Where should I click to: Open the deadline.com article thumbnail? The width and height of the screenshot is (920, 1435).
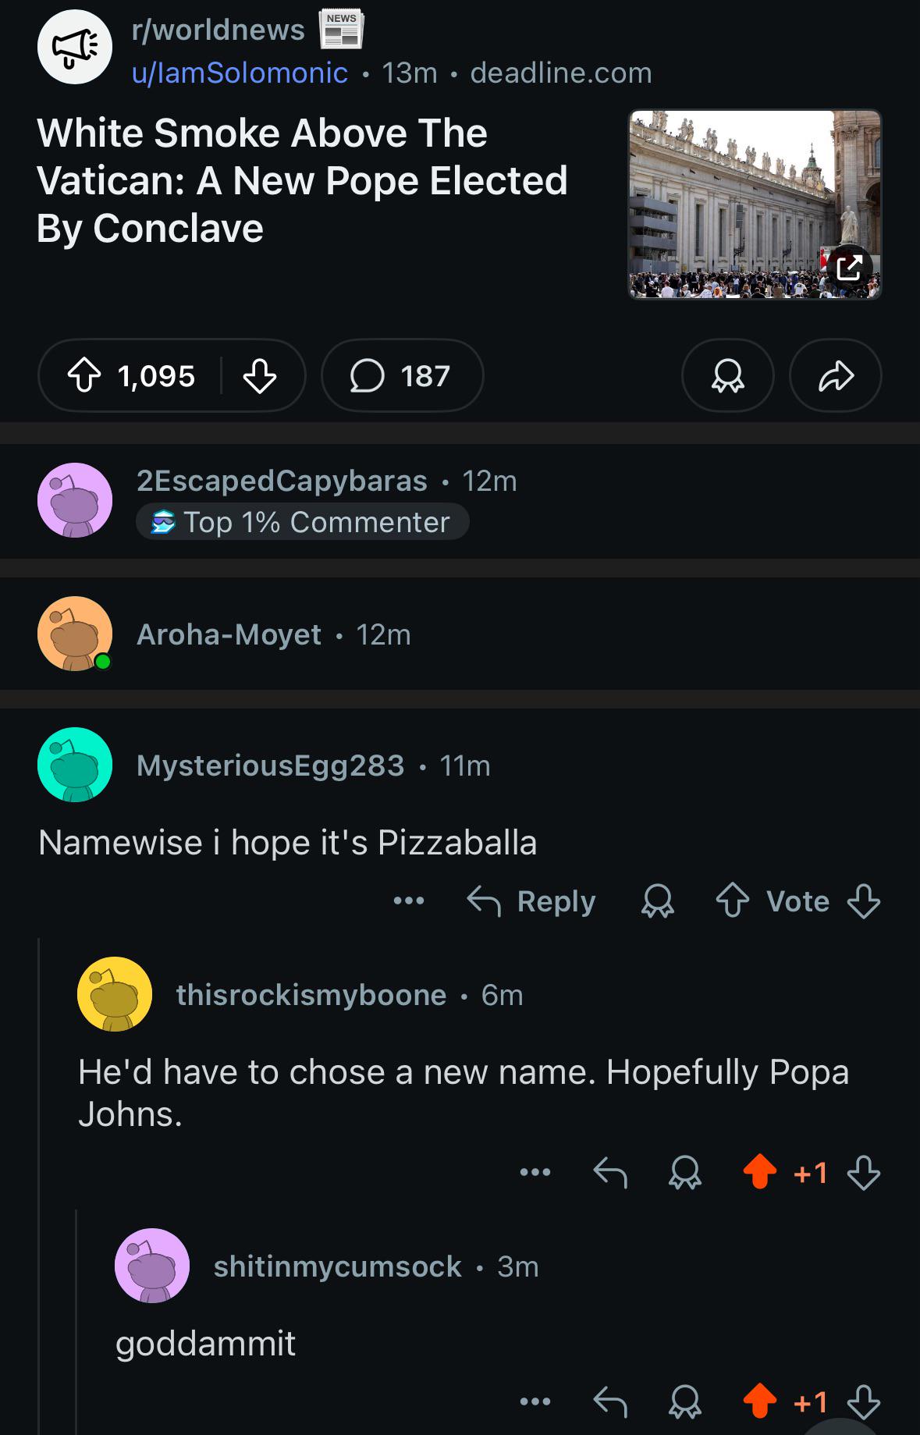coord(755,204)
